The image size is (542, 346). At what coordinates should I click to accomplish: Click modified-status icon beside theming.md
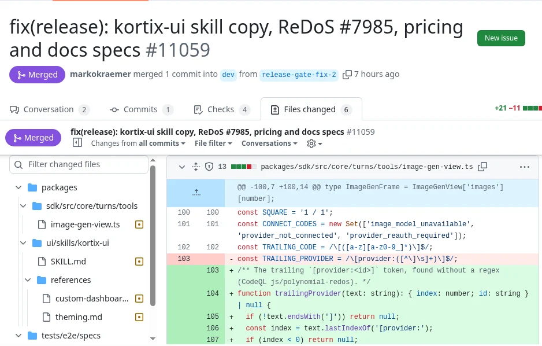[x=139, y=317]
